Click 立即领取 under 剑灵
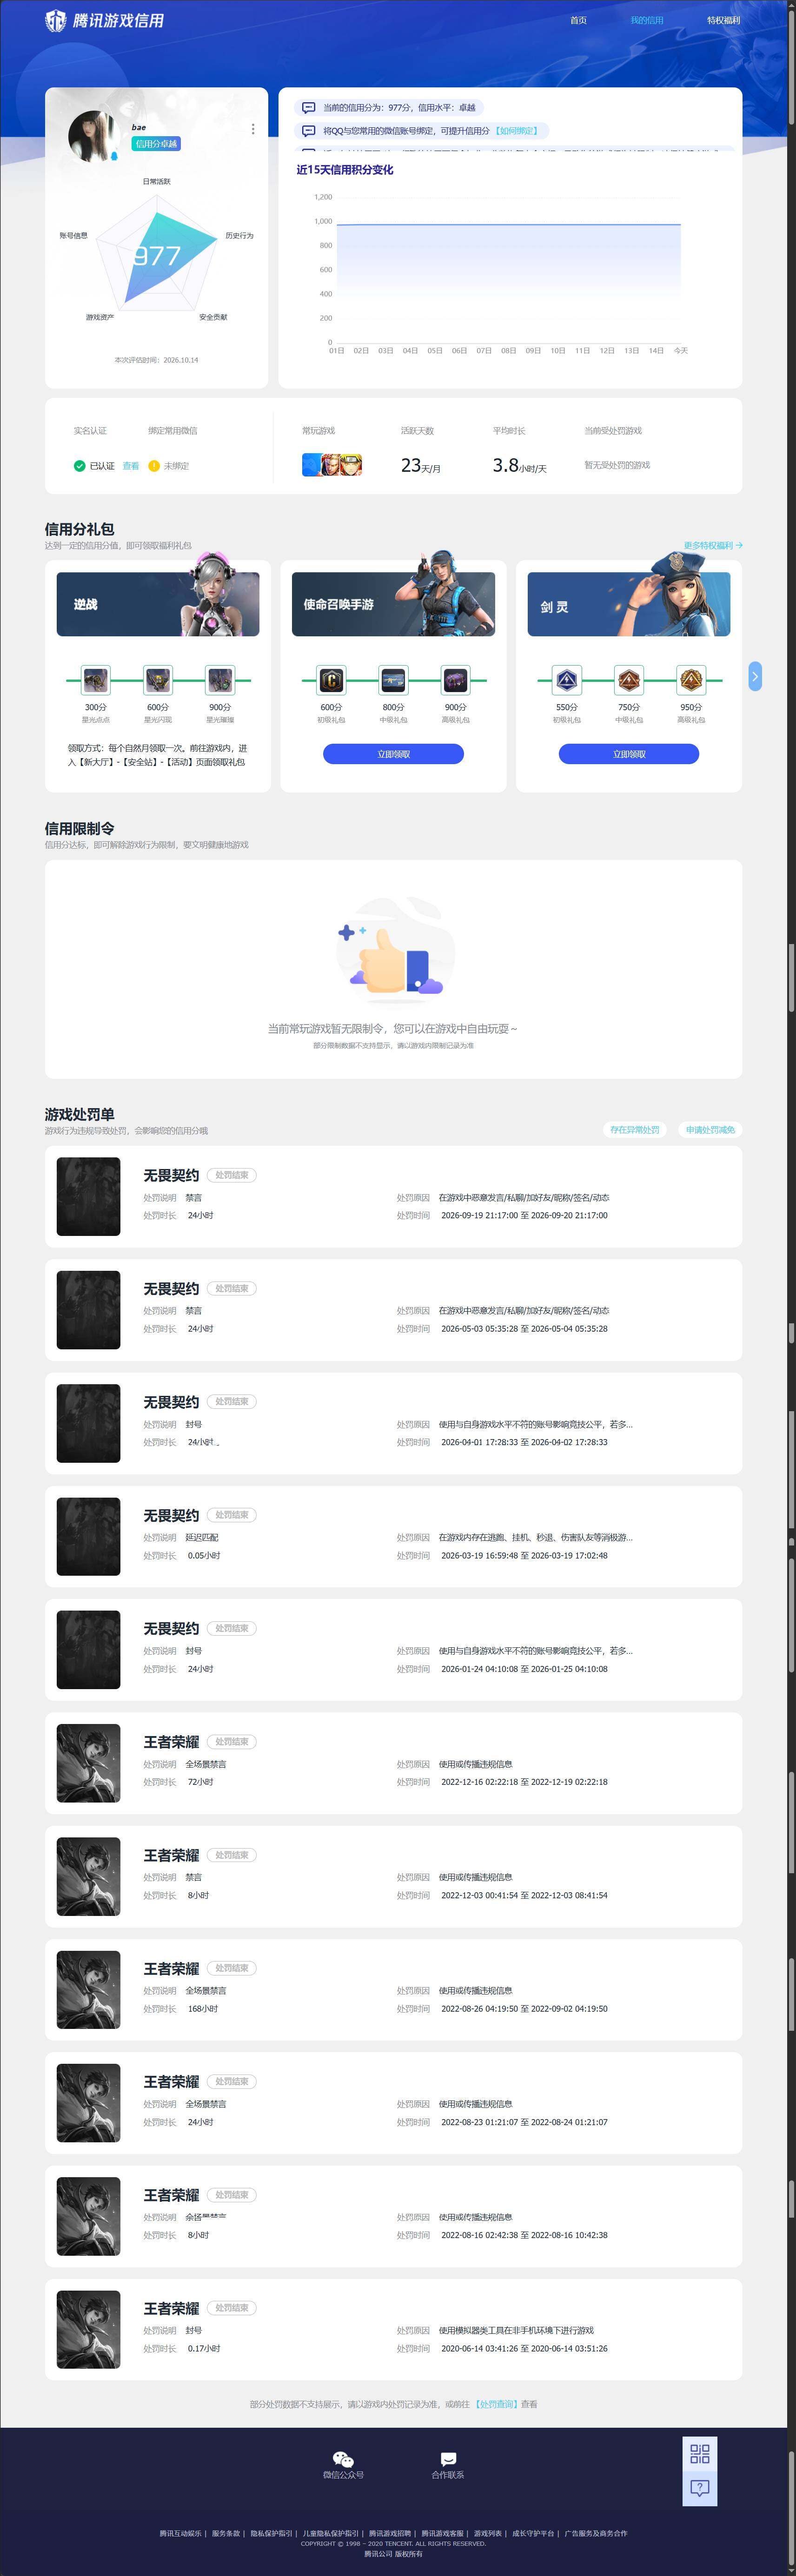Screen dimensions: 796x2576 click(x=629, y=754)
